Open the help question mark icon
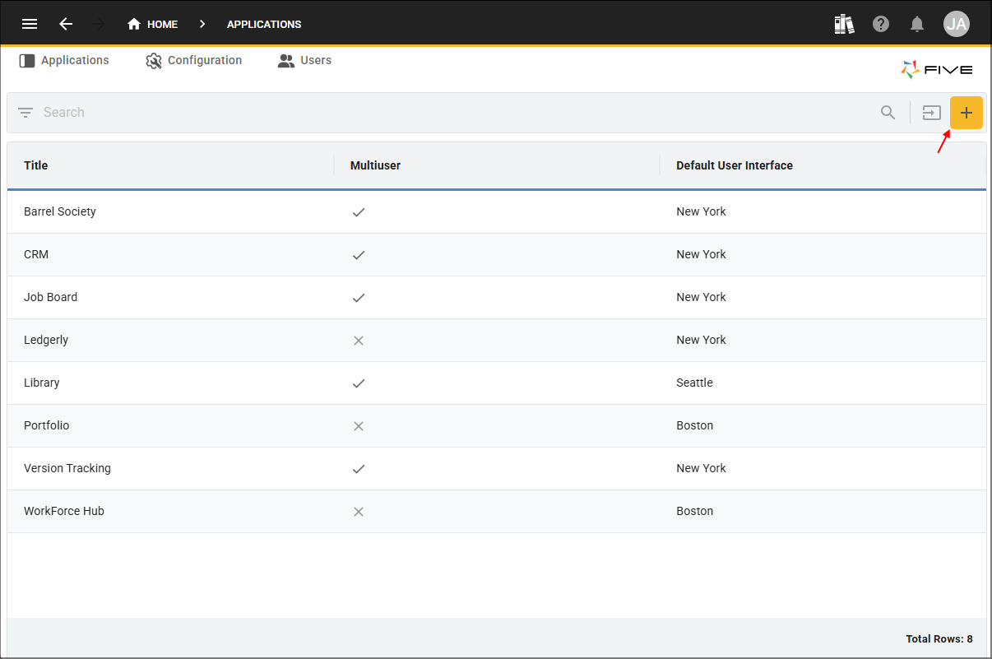 (x=881, y=24)
